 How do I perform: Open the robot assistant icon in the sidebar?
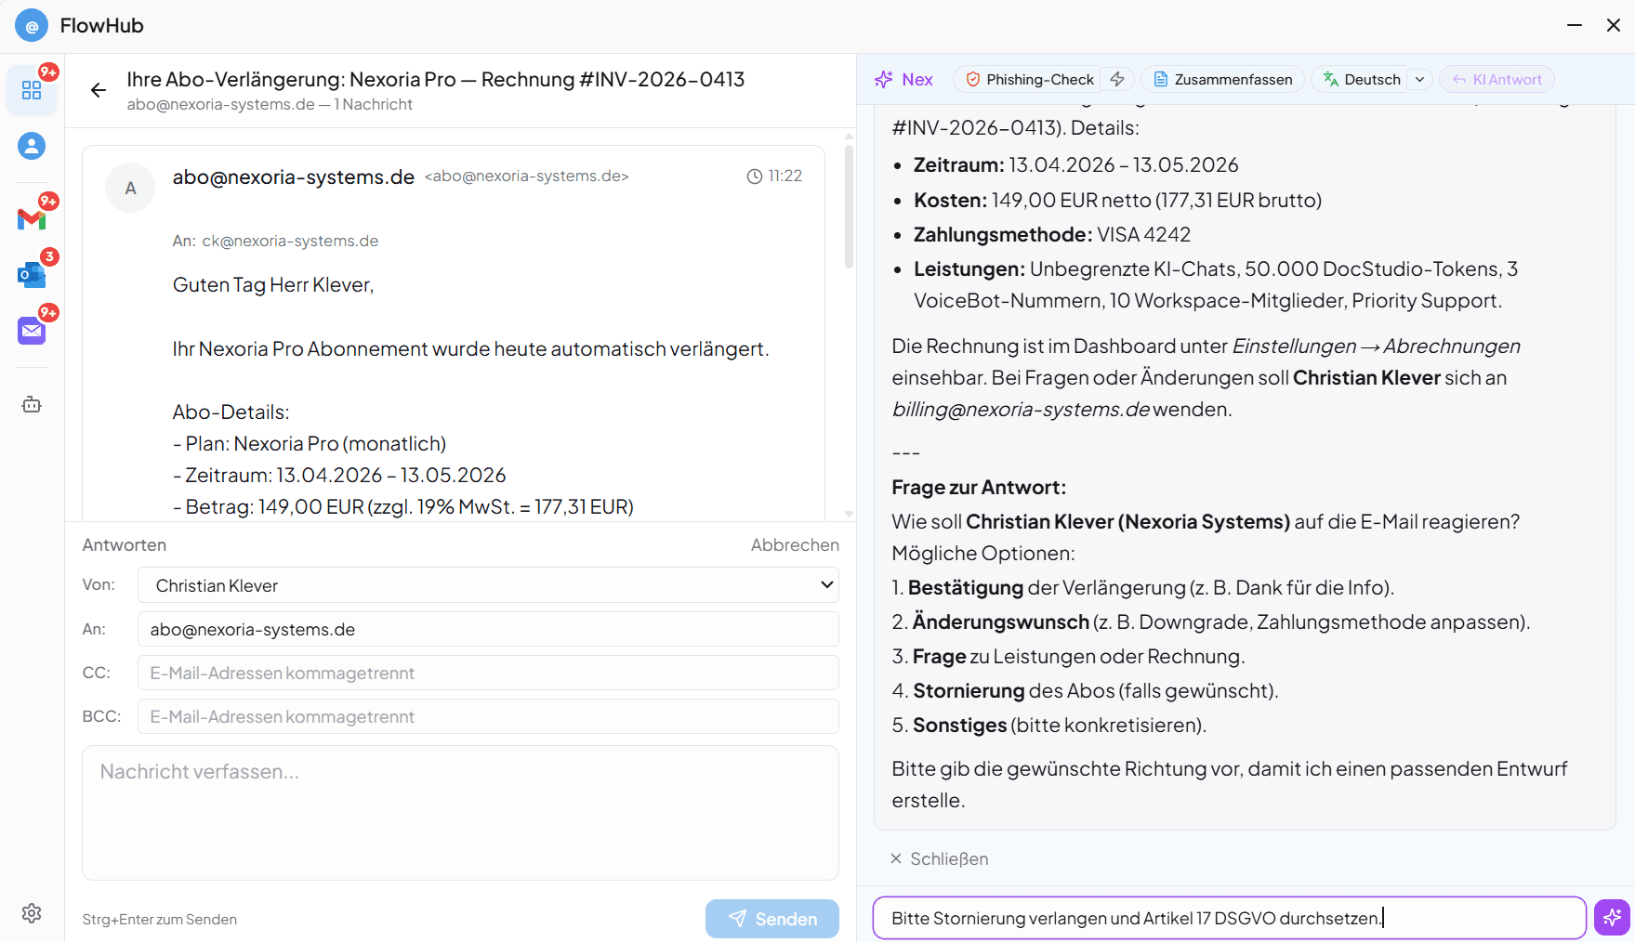[x=32, y=404]
